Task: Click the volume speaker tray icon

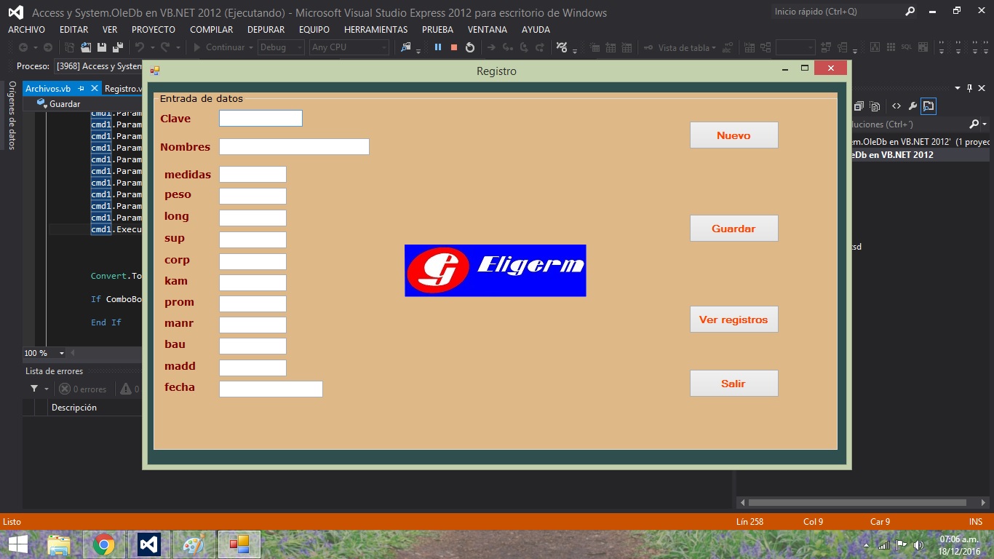Action: [x=918, y=544]
